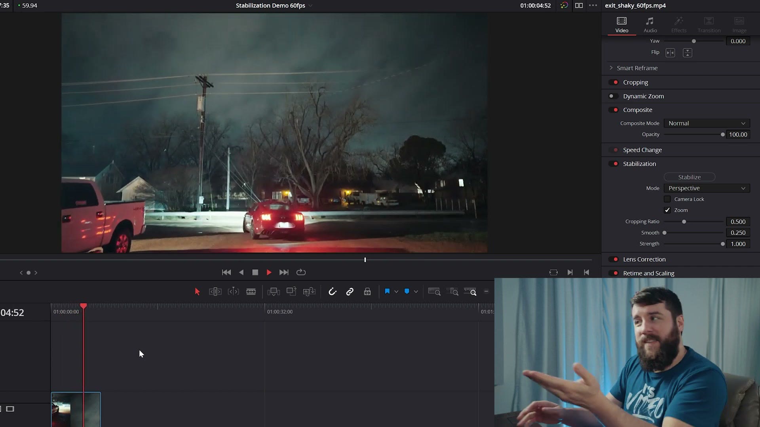This screenshot has width=760, height=427.
Task: Expand the Smart Reframe section
Action: tap(611, 68)
